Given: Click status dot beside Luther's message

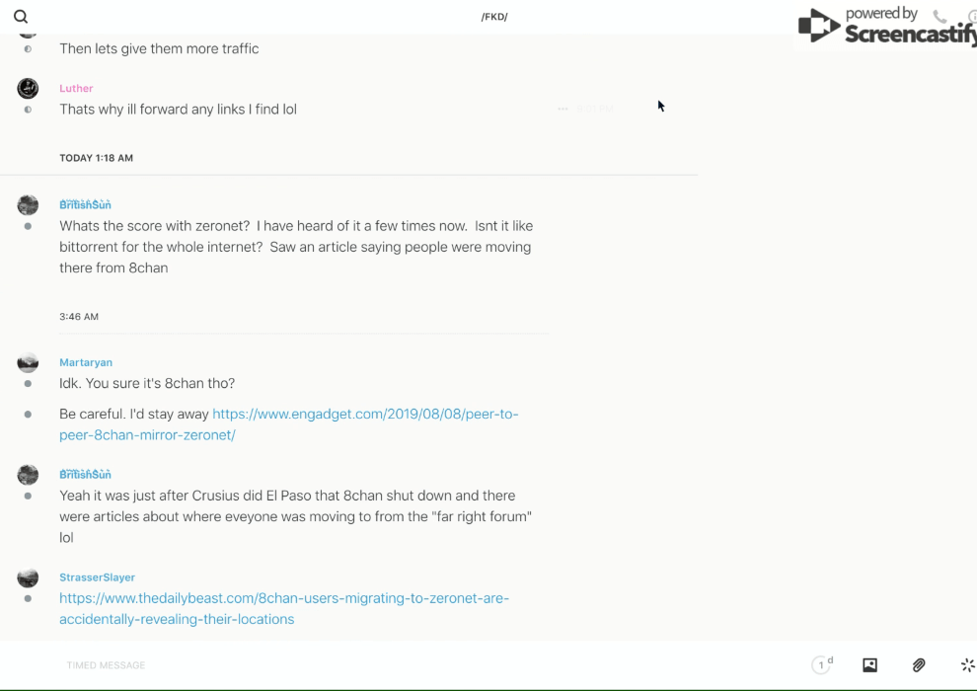Looking at the screenshot, I should point(28,110).
